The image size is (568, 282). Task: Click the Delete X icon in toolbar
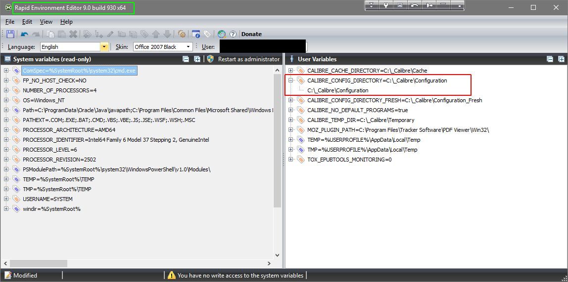click(x=73, y=34)
